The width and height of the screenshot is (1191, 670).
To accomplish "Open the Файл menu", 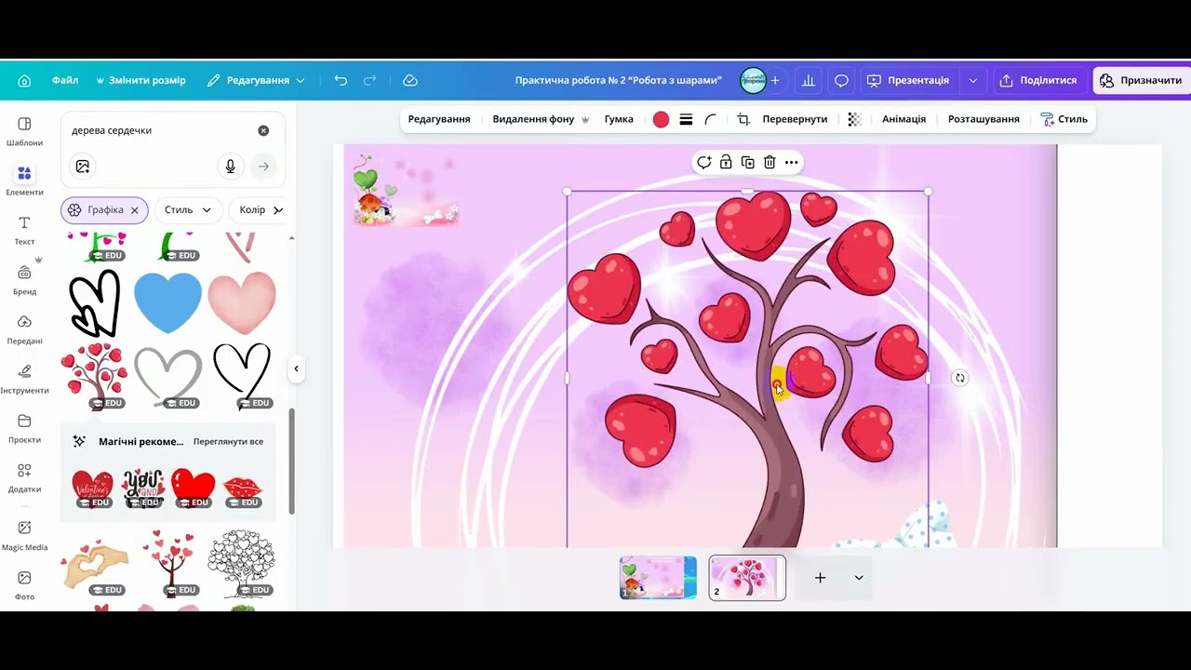I will tap(65, 81).
